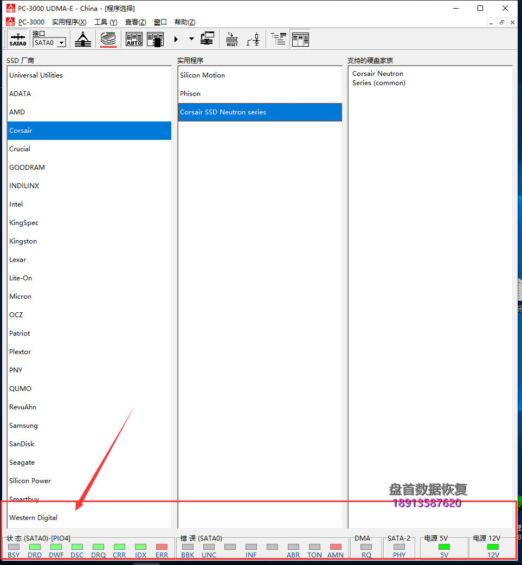
Task: Click the DMA RQ indicator
Action: click(x=366, y=547)
